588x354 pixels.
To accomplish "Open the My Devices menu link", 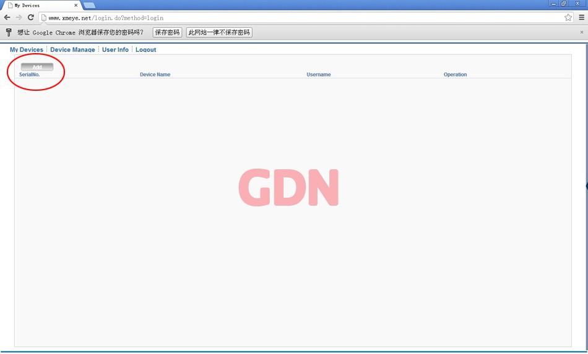I will [27, 49].
